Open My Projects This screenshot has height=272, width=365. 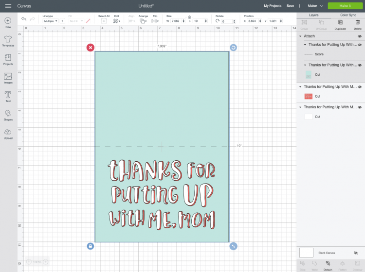273,6
